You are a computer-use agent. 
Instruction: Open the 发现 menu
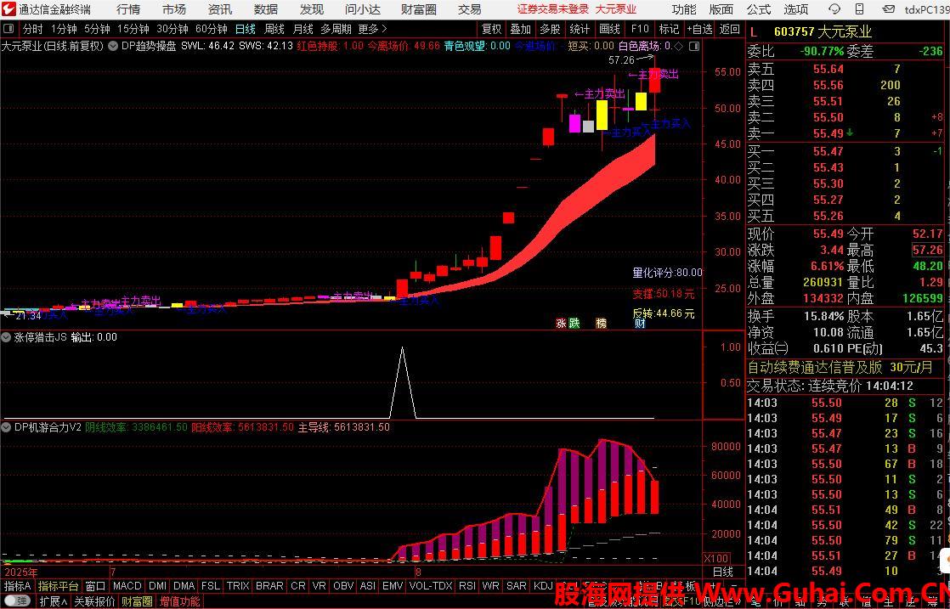(x=311, y=9)
